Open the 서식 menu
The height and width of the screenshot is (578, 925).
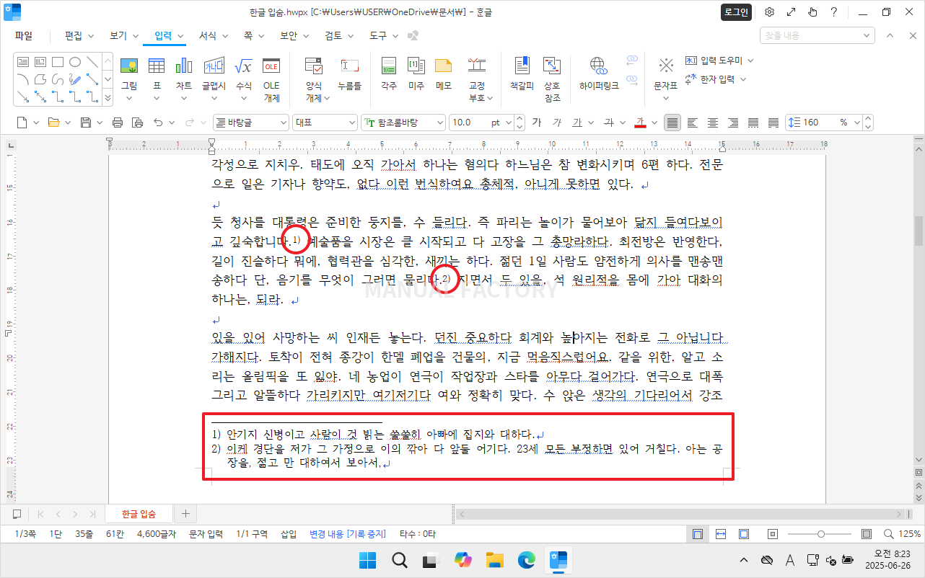[x=213, y=35]
